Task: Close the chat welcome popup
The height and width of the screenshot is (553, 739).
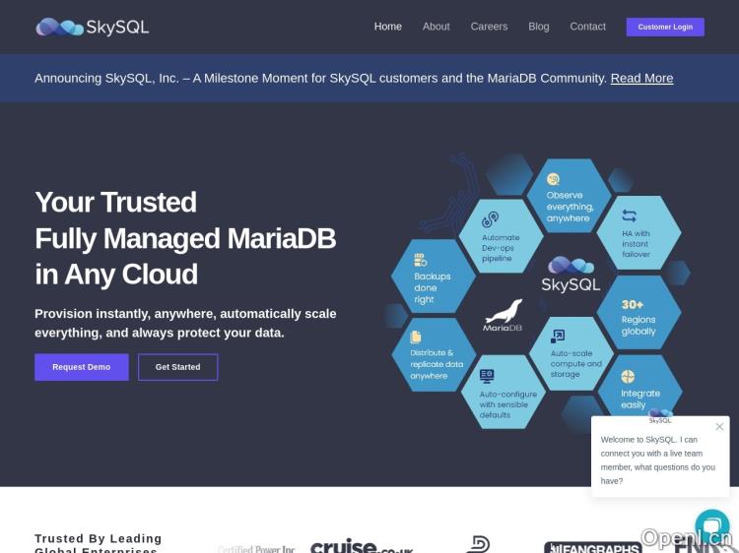Action: tap(719, 426)
